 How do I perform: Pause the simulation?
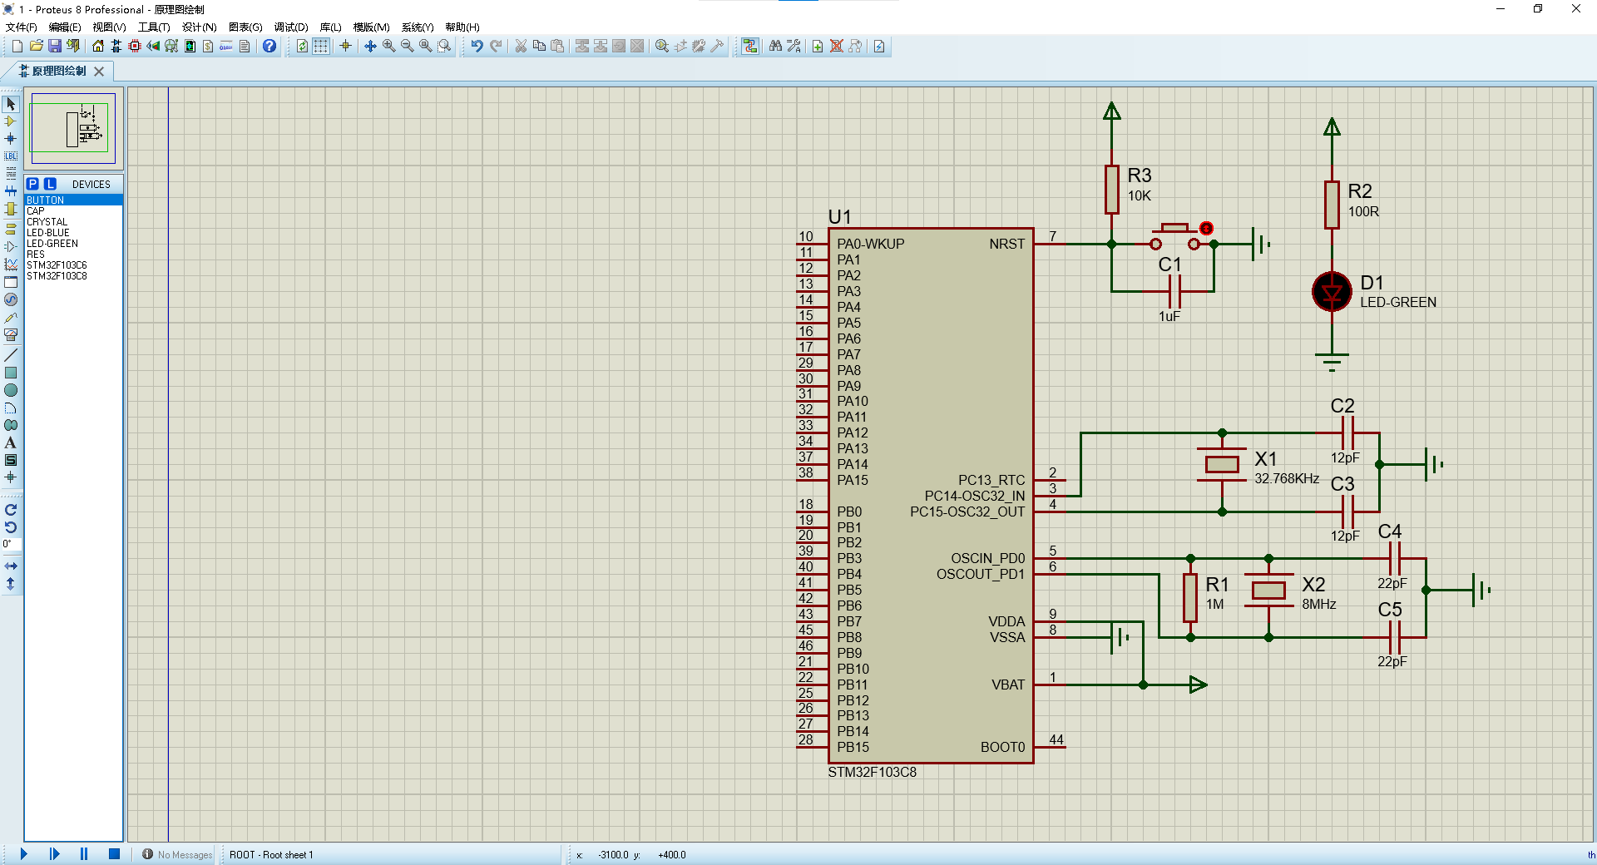tap(84, 854)
